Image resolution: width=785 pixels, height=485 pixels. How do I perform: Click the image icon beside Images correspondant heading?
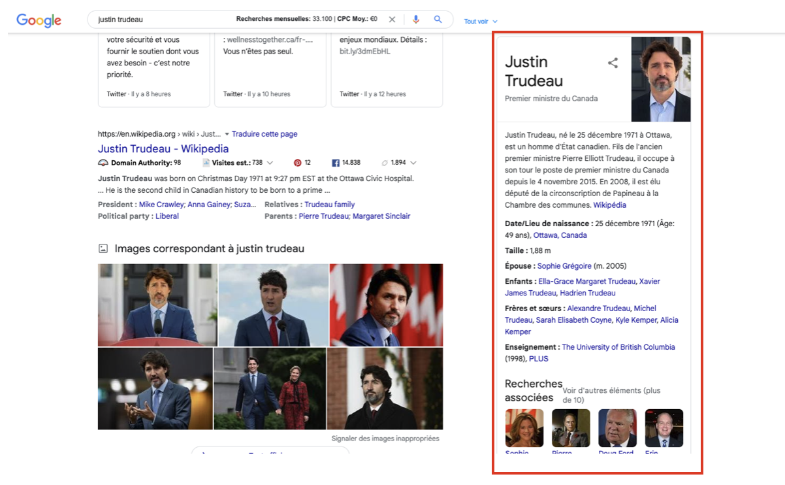pyautogui.click(x=103, y=248)
